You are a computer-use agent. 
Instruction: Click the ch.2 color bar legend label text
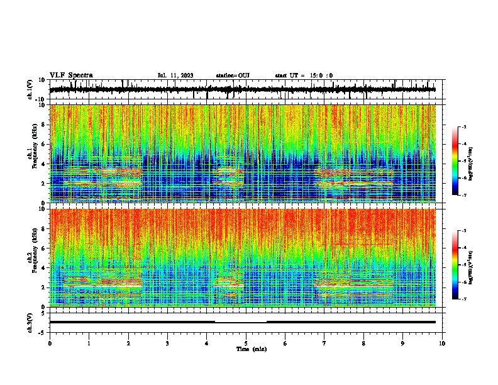click(470, 267)
